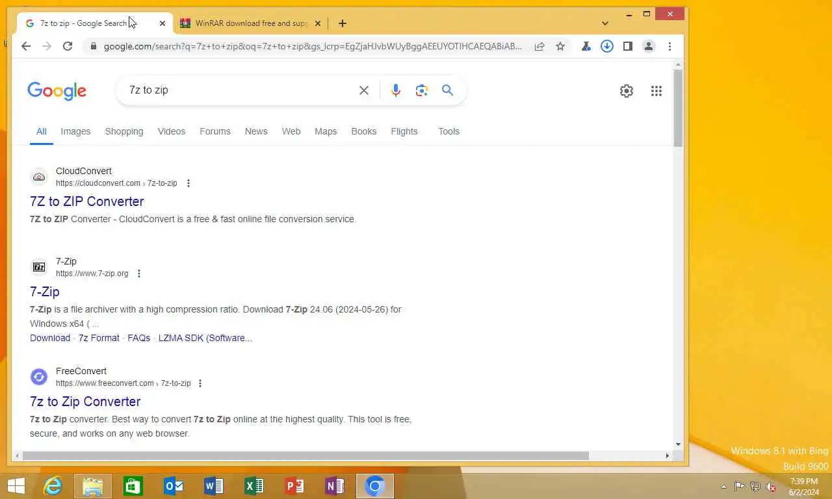Reload the current page

tap(68, 46)
